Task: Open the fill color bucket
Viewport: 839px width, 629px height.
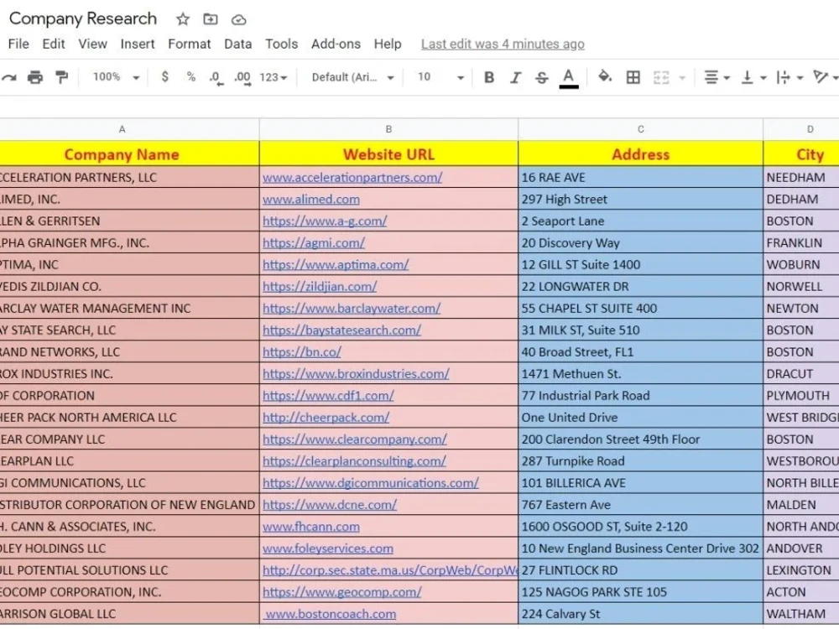Action: click(605, 76)
